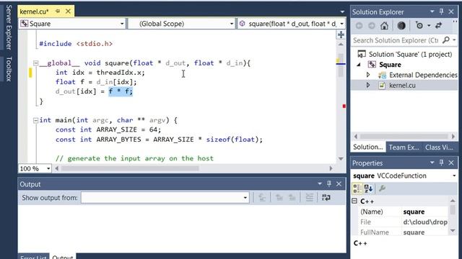Open the square function member dropdown
Screen dimensions: 462x259
[x=341, y=24]
